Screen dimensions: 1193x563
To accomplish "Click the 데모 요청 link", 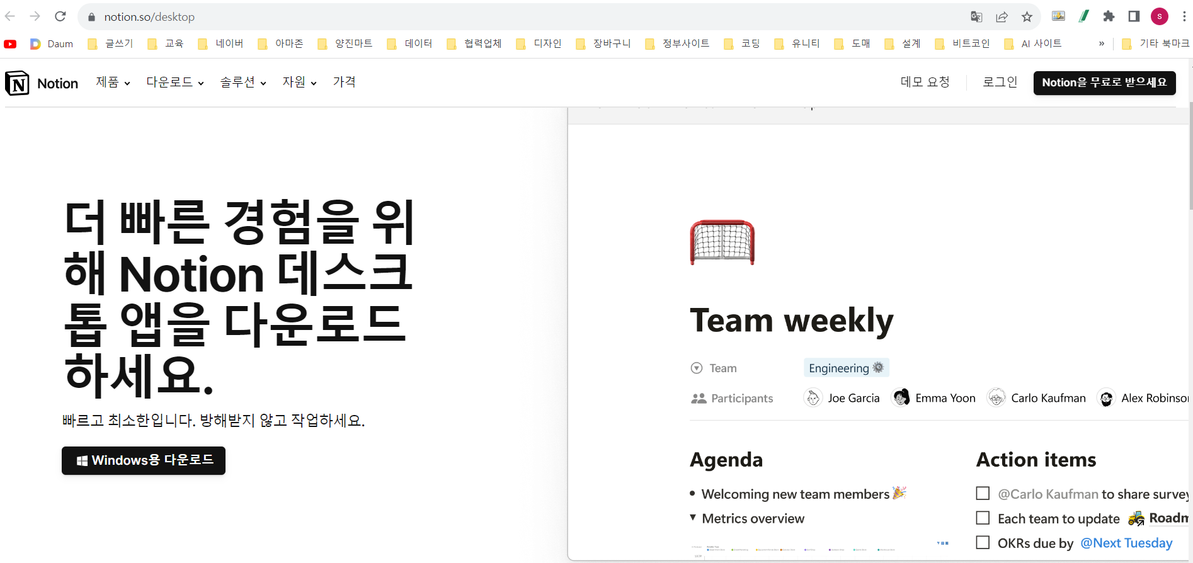I will click(x=925, y=82).
